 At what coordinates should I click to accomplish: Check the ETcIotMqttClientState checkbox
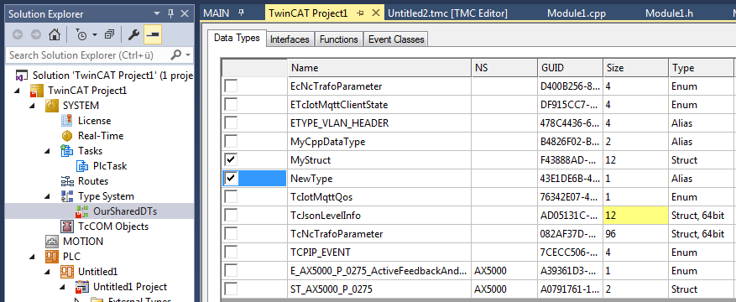231,105
